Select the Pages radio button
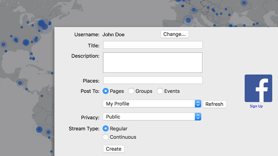 [105, 91]
